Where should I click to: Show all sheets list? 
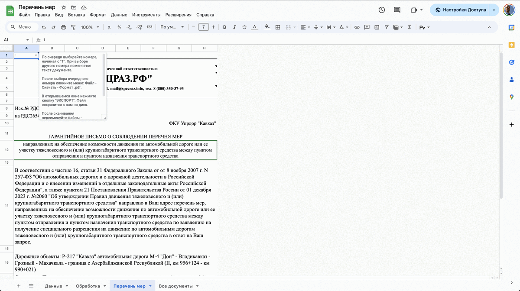pyautogui.click(x=31, y=286)
